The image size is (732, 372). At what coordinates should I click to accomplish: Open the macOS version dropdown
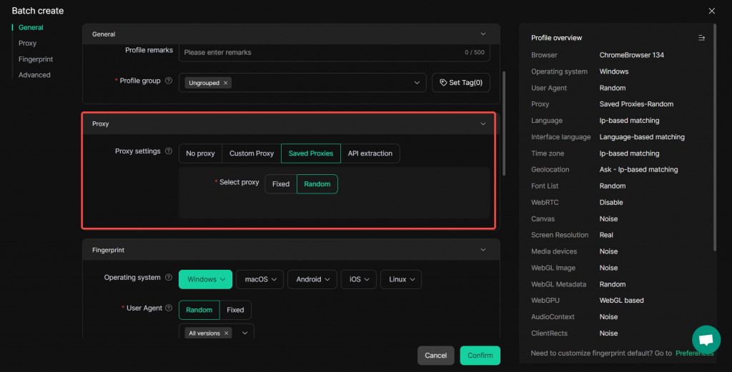tap(260, 279)
